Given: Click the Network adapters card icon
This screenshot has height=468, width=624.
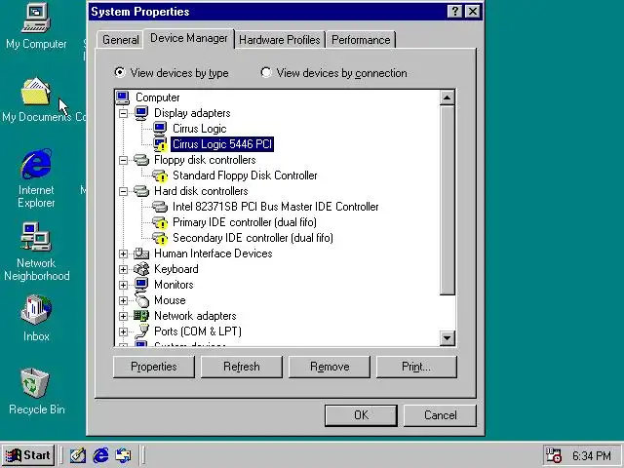Looking at the screenshot, I should click(141, 316).
